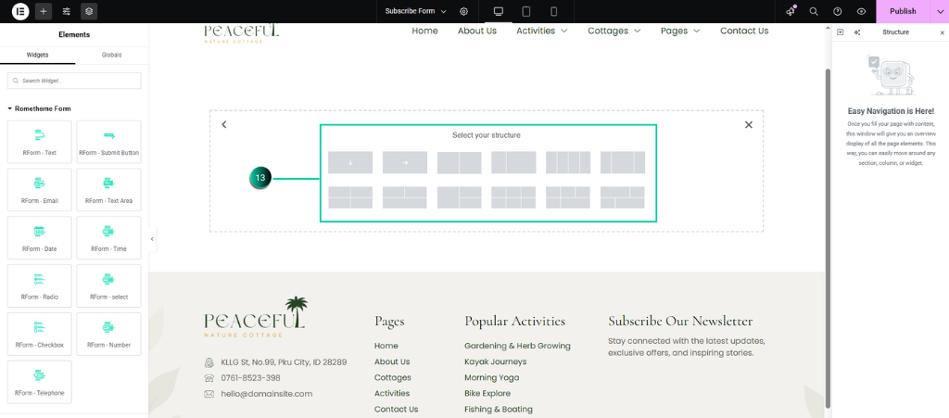Open the help question mark icon
Screen dimensions: 949x418
838,11
